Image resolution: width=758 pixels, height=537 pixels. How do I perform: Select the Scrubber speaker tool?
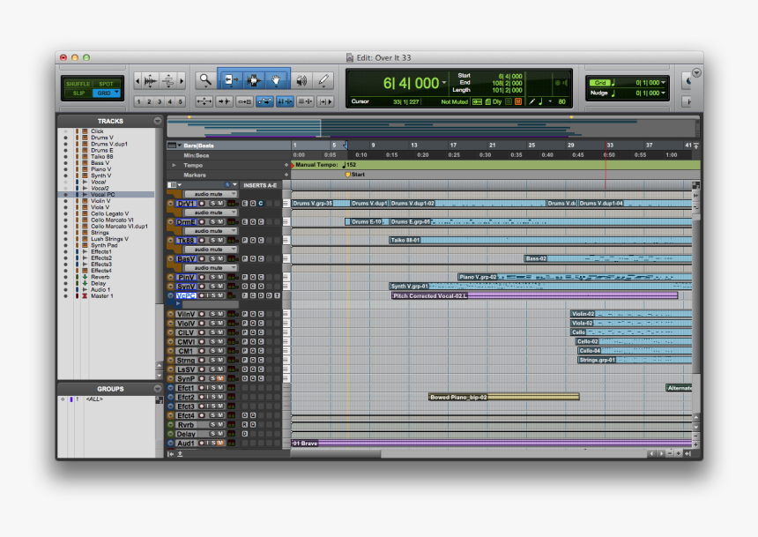(x=301, y=80)
